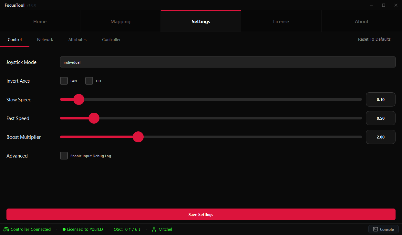Click the Slow Speed label

[x=19, y=99]
